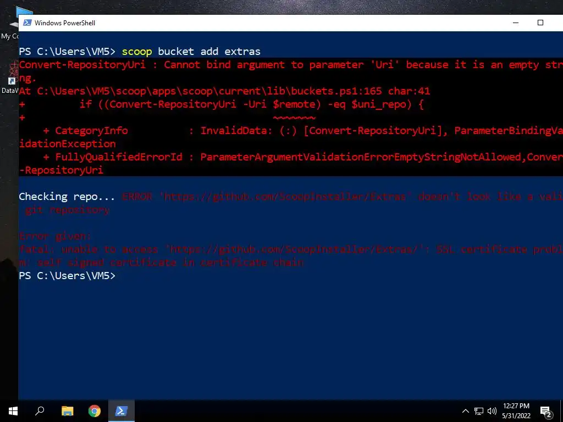Click the '+ CategoryInfo' error line
This screenshot has height=422, width=563.
[x=303, y=131]
